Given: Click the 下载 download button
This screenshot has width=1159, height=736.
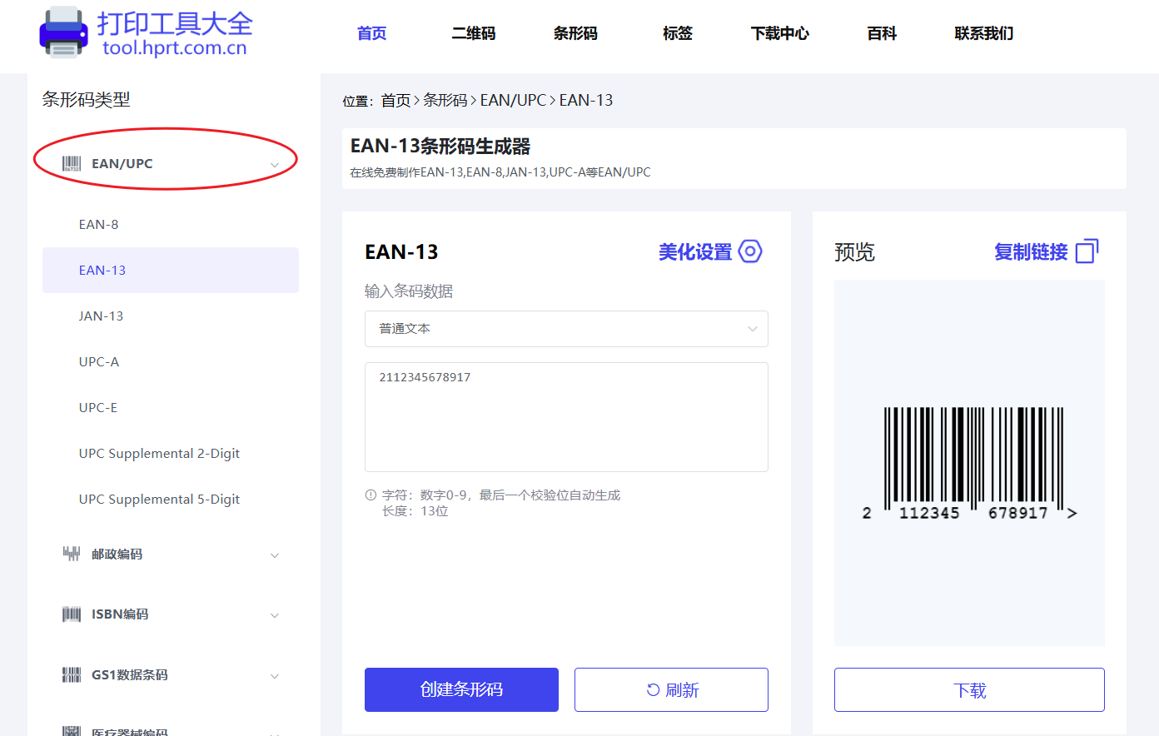Looking at the screenshot, I should click(969, 689).
